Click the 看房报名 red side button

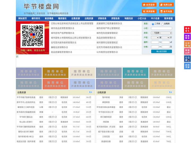[x=187, y=30]
